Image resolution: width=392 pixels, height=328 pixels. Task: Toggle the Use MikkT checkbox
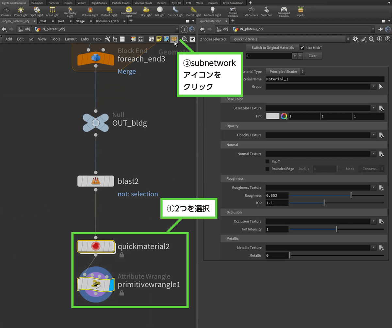tap(302, 48)
